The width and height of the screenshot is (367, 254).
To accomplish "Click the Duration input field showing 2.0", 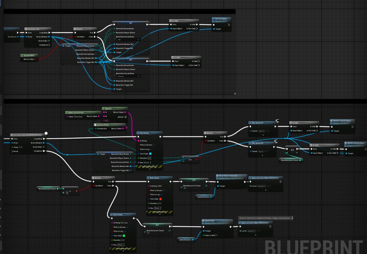I will coord(149,158).
